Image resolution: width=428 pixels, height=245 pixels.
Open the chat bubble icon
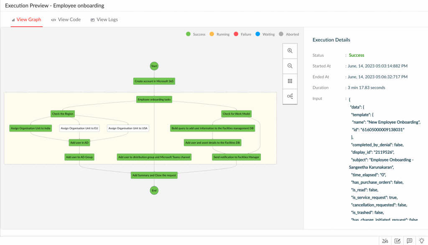click(x=410, y=241)
